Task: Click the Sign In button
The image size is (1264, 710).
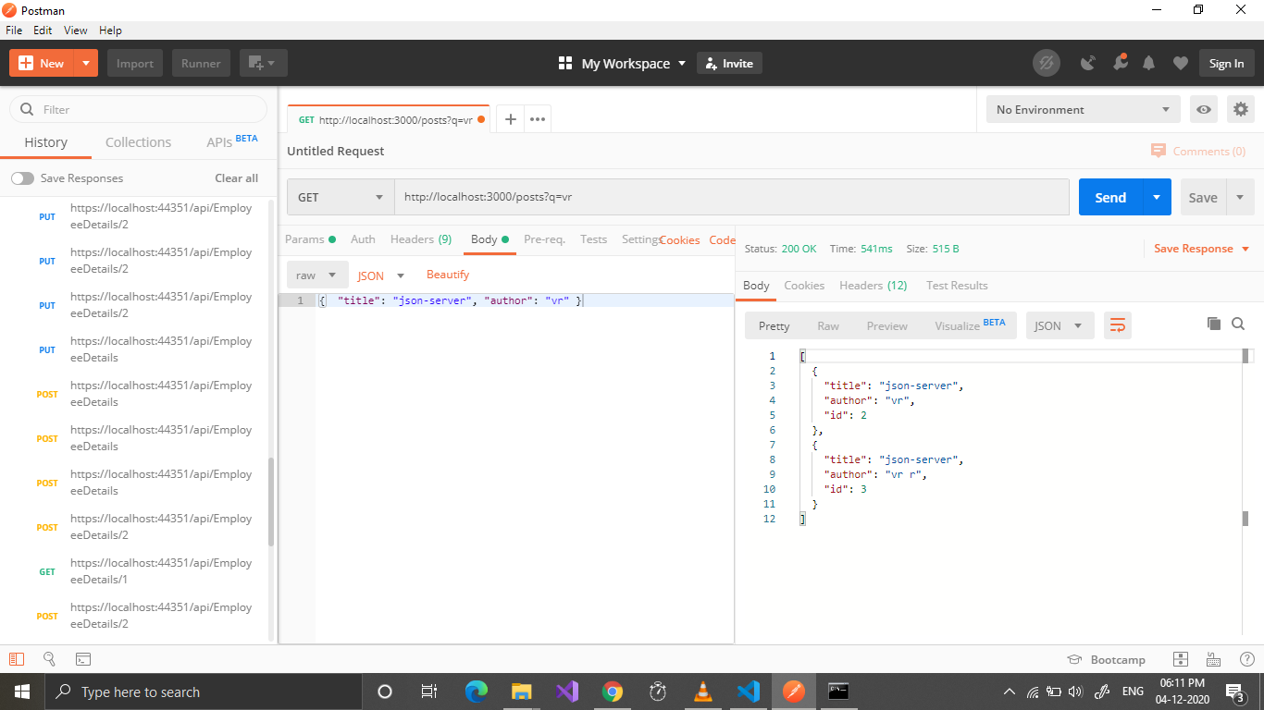Action: [x=1227, y=63]
